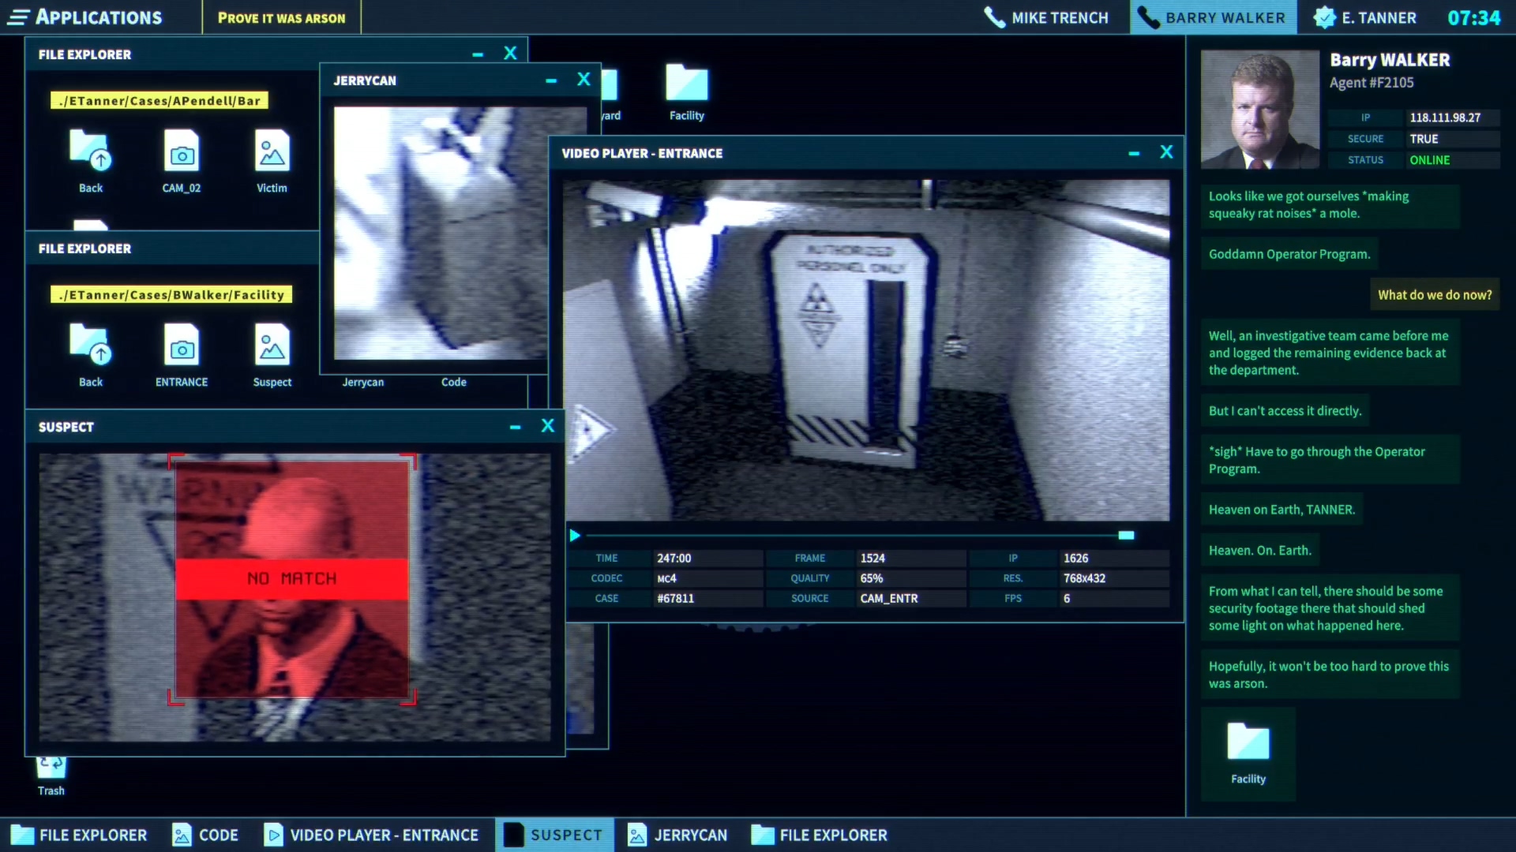The width and height of the screenshot is (1516, 852).
Task: Close the Jerrycan image window
Action: pos(584,80)
